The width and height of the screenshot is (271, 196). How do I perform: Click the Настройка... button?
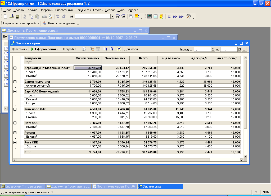click(70, 49)
